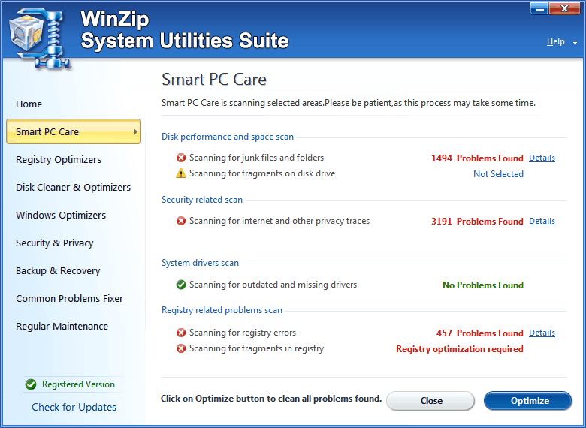This screenshot has height=428, width=586.
Task: Click Not Selected status text
Action: click(x=498, y=174)
